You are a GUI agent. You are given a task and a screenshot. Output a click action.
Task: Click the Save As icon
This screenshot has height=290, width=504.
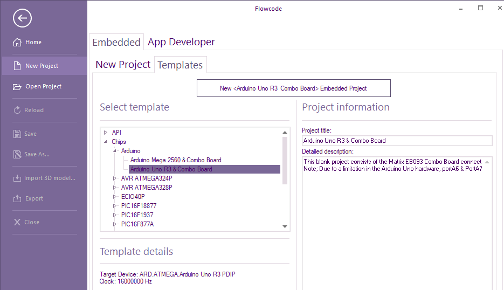click(17, 154)
